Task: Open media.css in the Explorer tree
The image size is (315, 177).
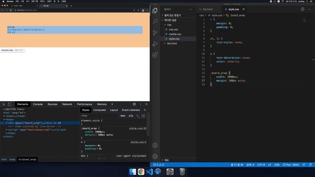Action: 175,34
